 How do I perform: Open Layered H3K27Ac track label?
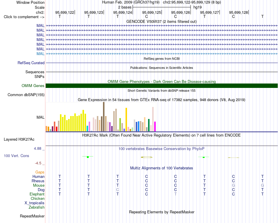click(19, 139)
